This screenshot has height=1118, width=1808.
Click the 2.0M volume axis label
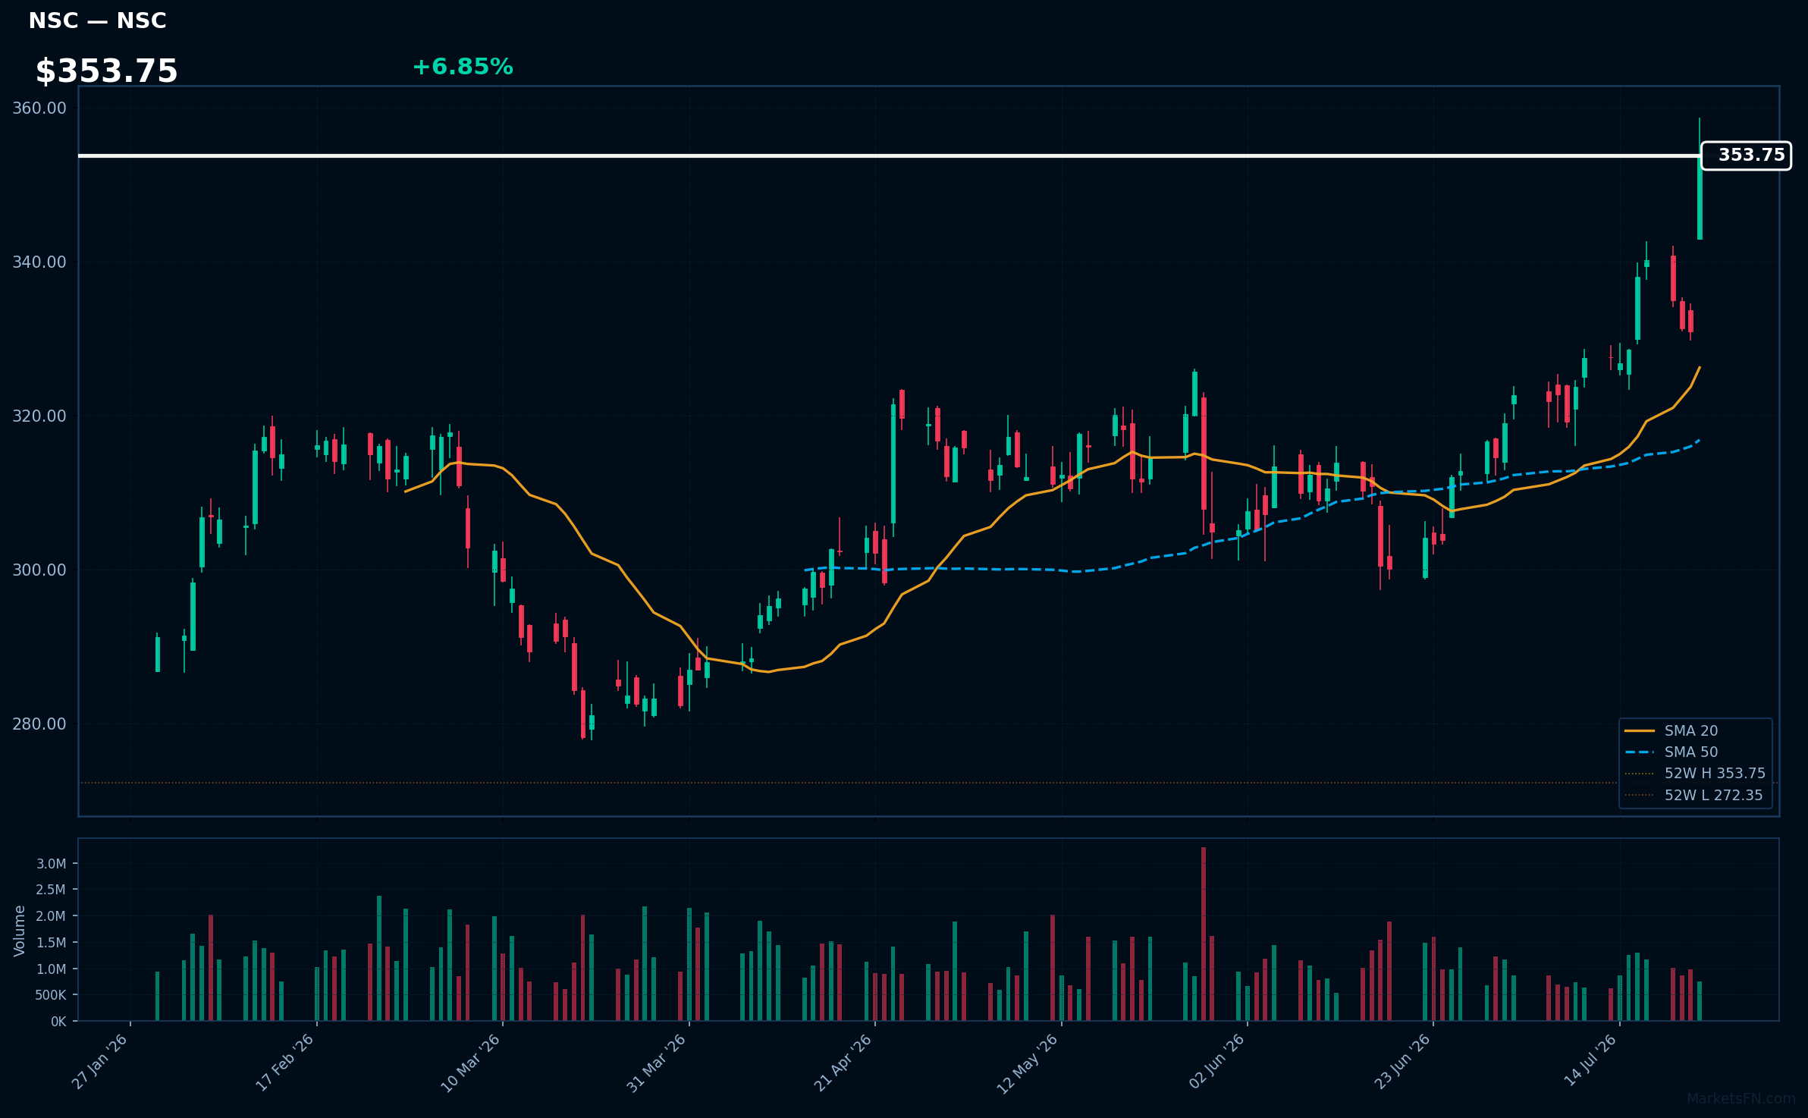click(x=52, y=915)
